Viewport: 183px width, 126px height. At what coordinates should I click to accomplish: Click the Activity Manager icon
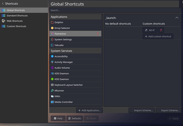52,62
